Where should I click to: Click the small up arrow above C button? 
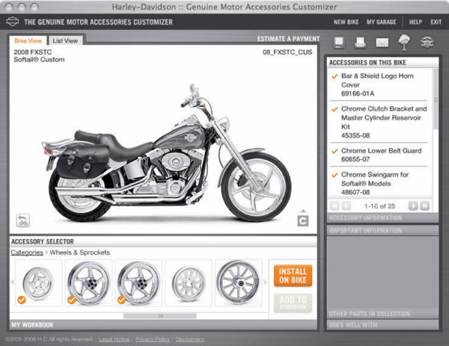tap(303, 211)
